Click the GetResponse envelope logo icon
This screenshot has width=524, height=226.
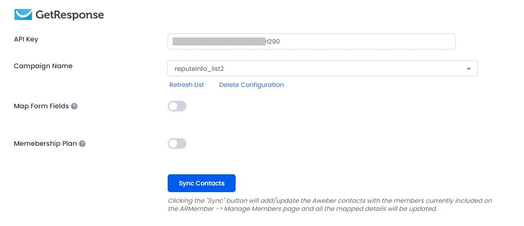(x=23, y=15)
